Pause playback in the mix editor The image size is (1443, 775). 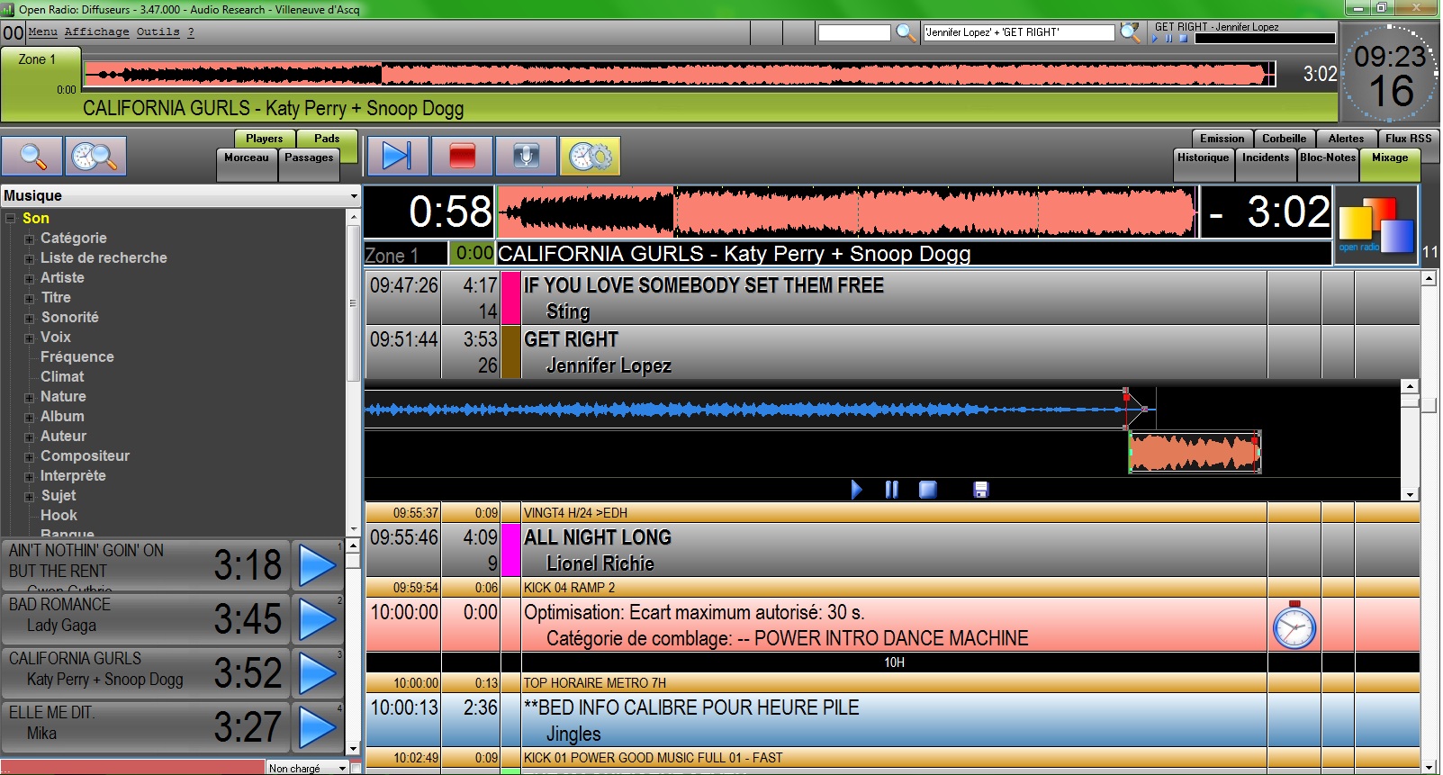coord(891,490)
